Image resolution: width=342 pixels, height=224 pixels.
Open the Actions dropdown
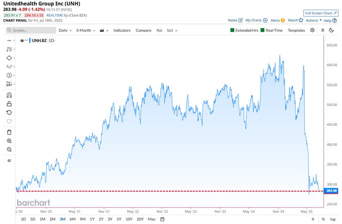tap(314, 20)
